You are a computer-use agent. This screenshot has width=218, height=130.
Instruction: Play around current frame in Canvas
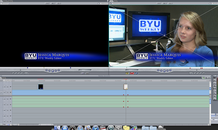(x=167, y=71)
